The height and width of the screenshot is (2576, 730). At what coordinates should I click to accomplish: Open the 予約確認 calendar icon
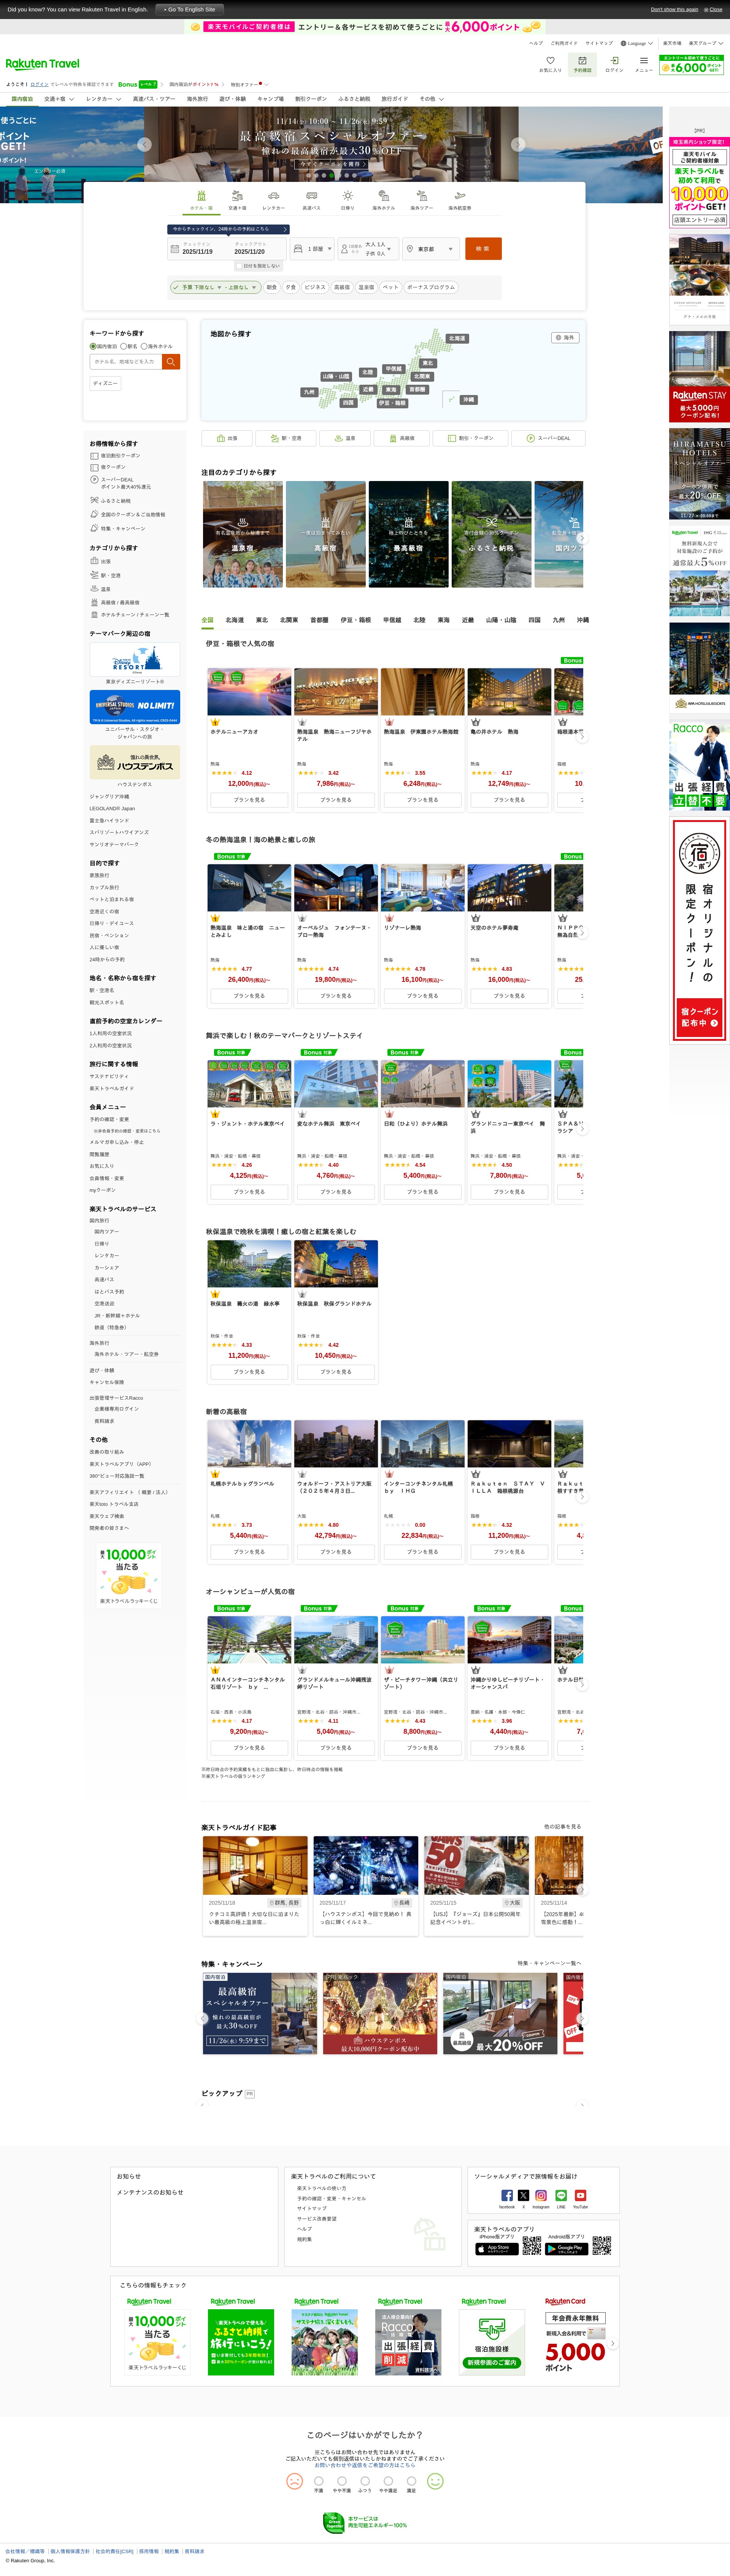(x=582, y=61)
